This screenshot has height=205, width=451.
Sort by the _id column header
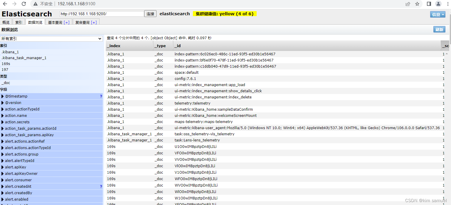(307, 46)
